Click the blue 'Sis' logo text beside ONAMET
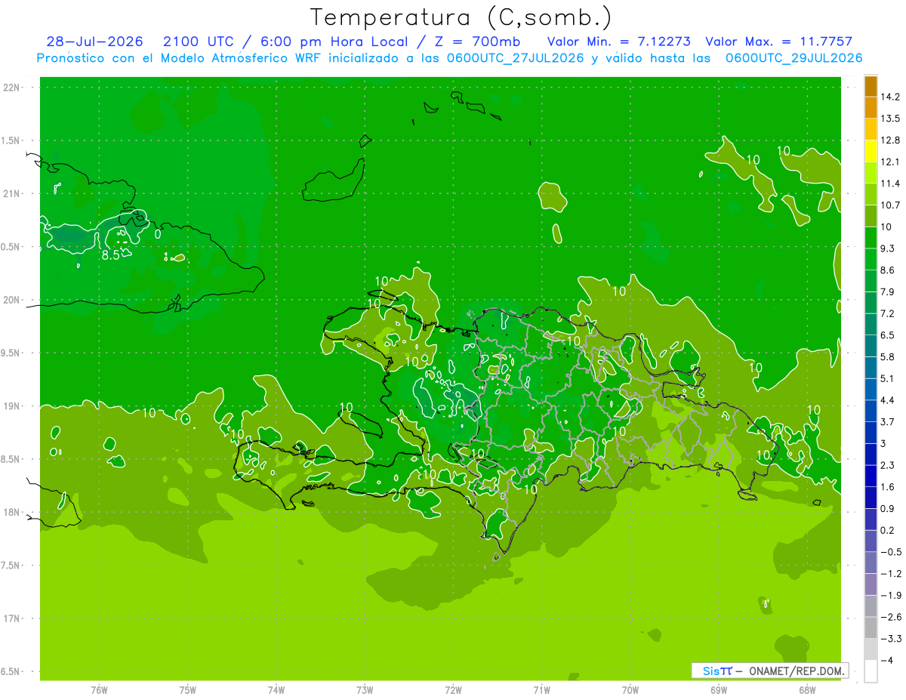This screenshot has width=906, height=700. point(710,671)
